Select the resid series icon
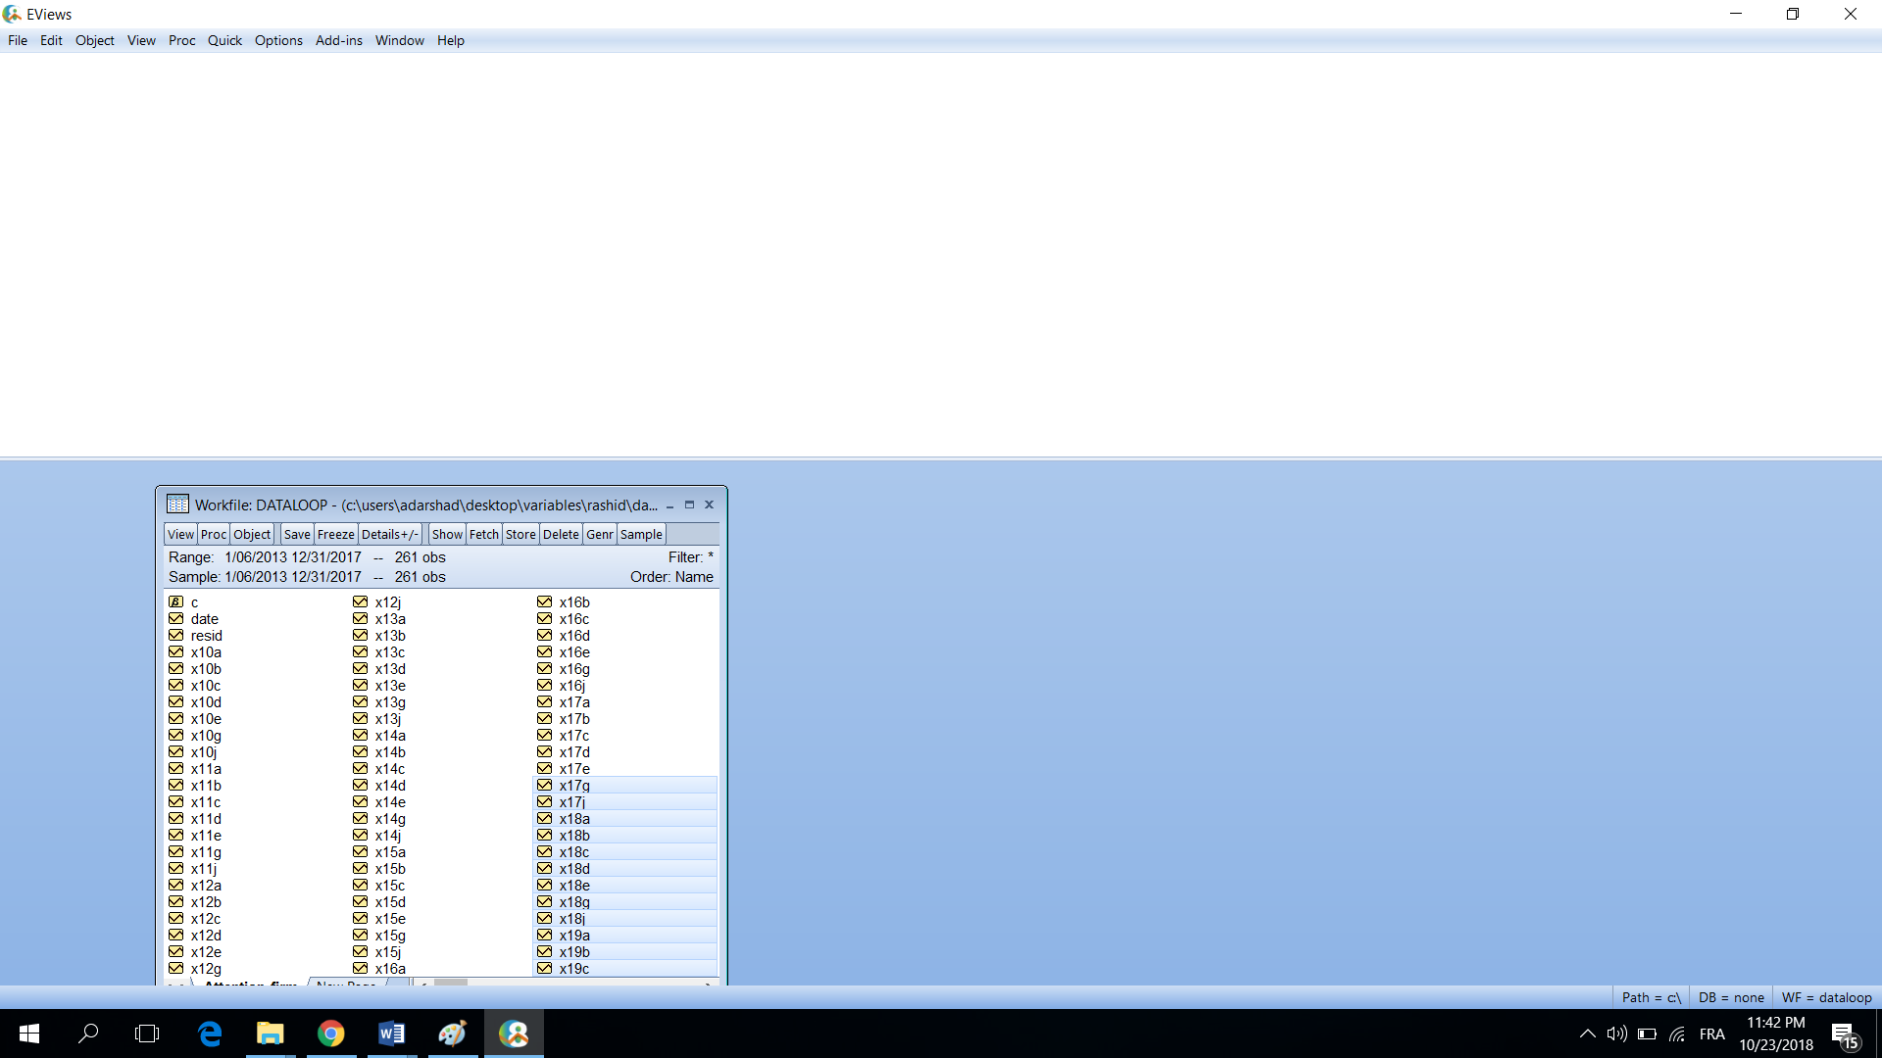Image resolution: width=1882 pixels, height=1058 pixels. (x=176, y=635)
